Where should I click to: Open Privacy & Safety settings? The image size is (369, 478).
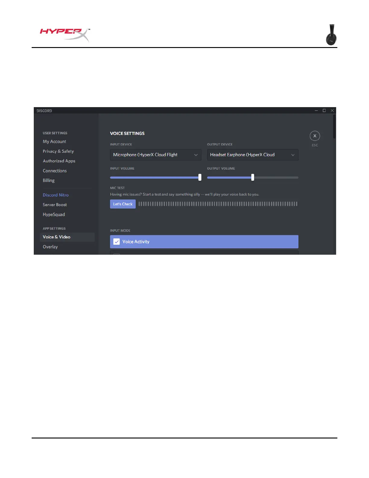[x=58, y=151]
